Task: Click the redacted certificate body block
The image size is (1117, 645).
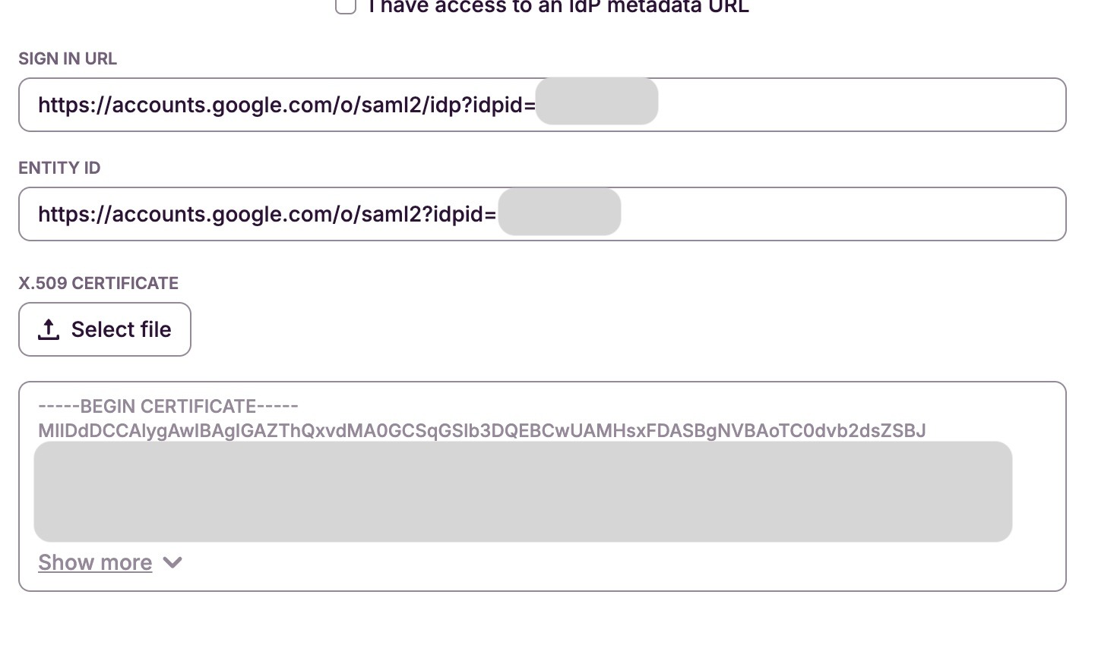Action: click(x=523, y=491)
